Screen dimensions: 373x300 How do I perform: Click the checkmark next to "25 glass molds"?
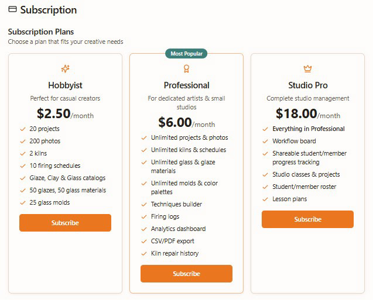23,202
